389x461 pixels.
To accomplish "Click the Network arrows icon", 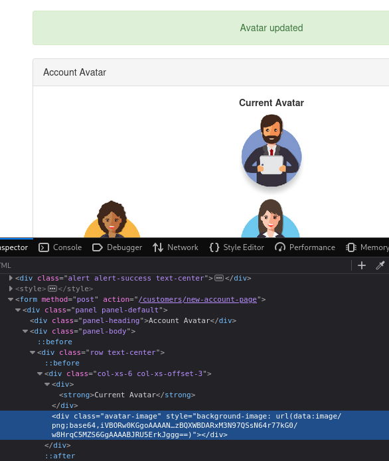I will pos(158,247).
